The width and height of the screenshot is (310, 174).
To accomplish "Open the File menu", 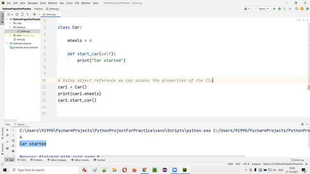I will [x=9, y=3].
